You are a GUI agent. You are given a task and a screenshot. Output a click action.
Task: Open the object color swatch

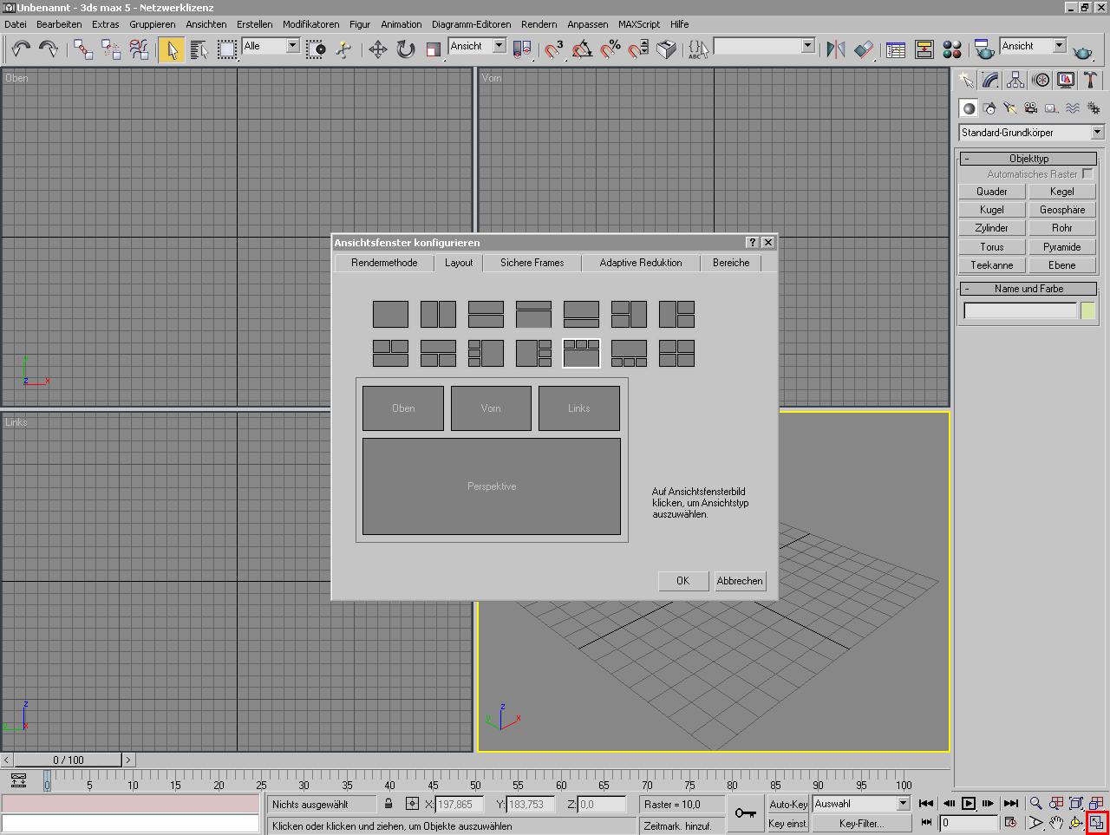coord(1087,310)
